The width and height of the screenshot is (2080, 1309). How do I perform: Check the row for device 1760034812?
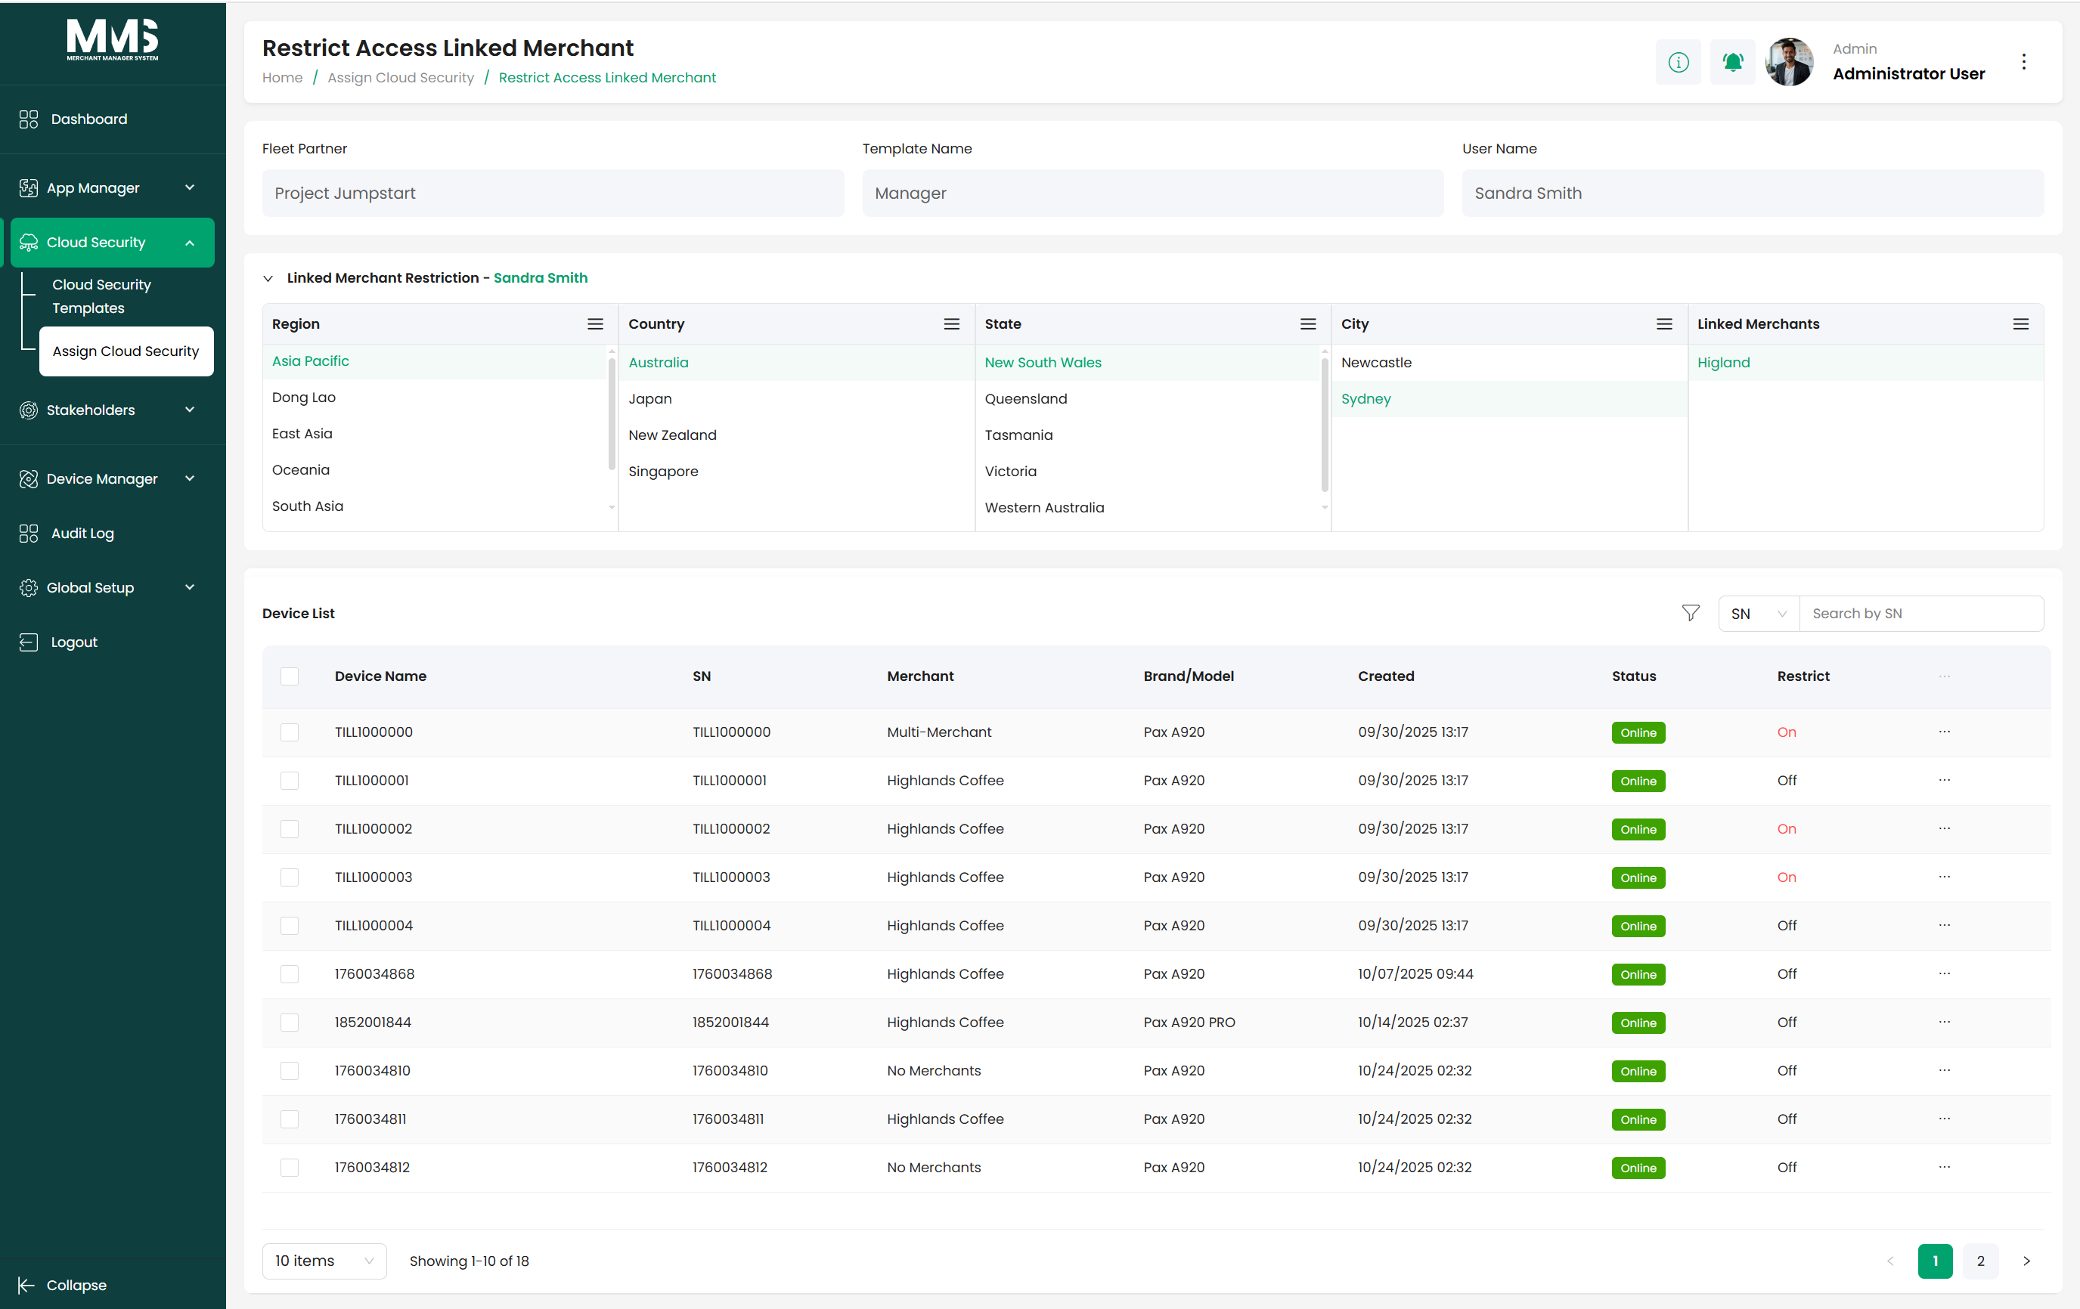click(290, 1168)
